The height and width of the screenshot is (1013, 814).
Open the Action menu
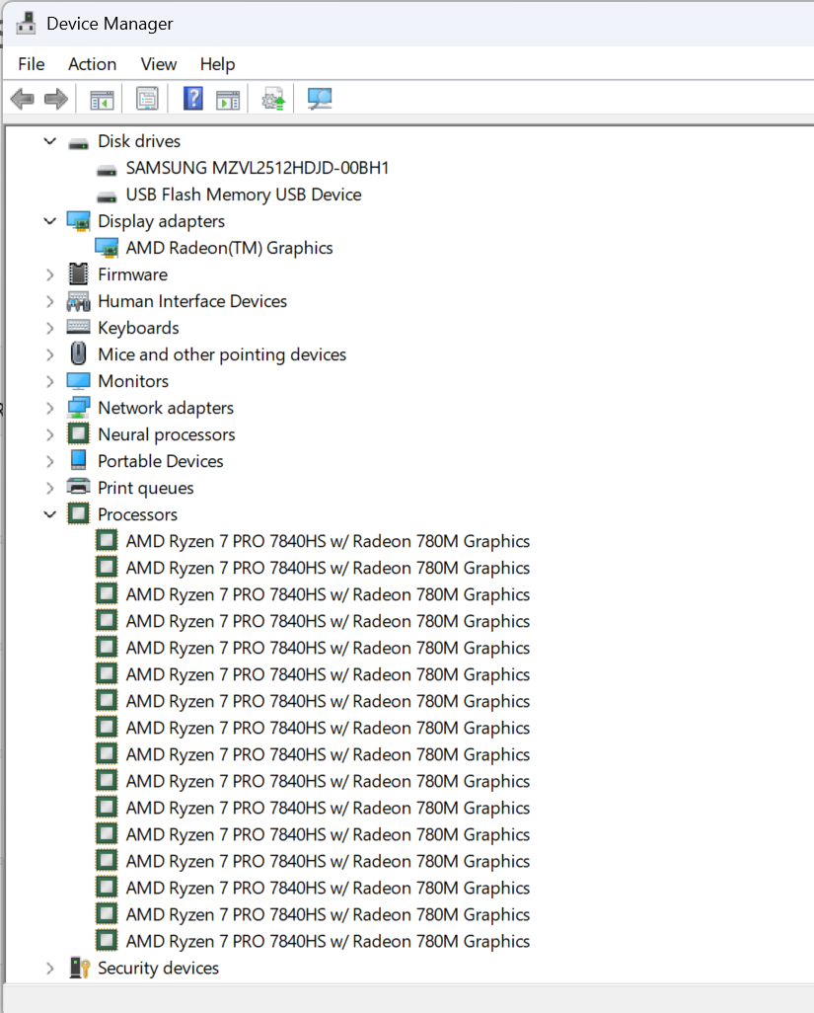pyautogui.click(x=93, y=64)
